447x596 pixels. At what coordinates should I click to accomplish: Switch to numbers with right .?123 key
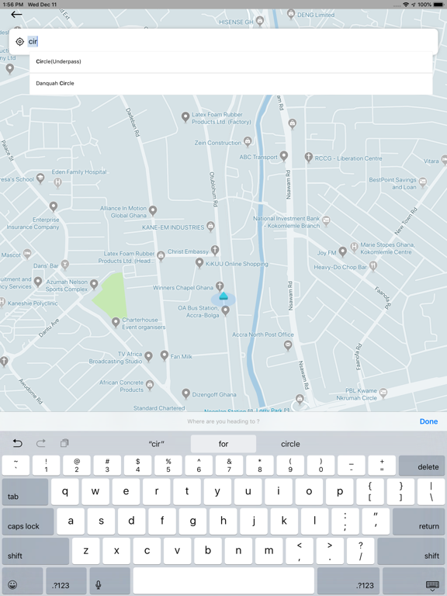click(348, 581)
